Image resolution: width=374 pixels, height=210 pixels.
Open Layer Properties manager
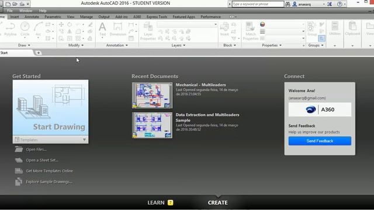148,31
